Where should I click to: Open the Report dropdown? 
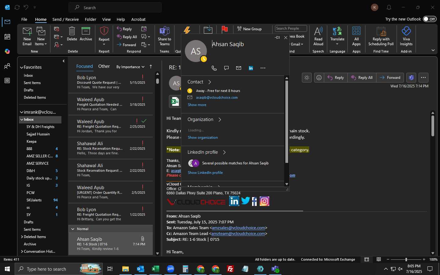[x=104, y=36]
